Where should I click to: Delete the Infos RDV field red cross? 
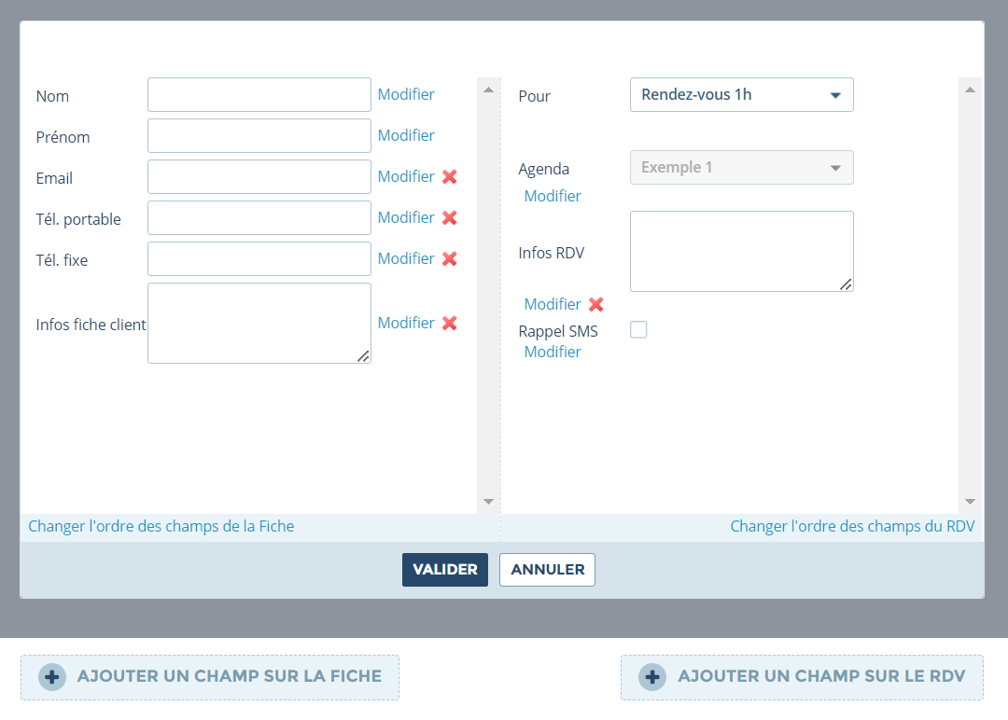[x=595, y=304]
